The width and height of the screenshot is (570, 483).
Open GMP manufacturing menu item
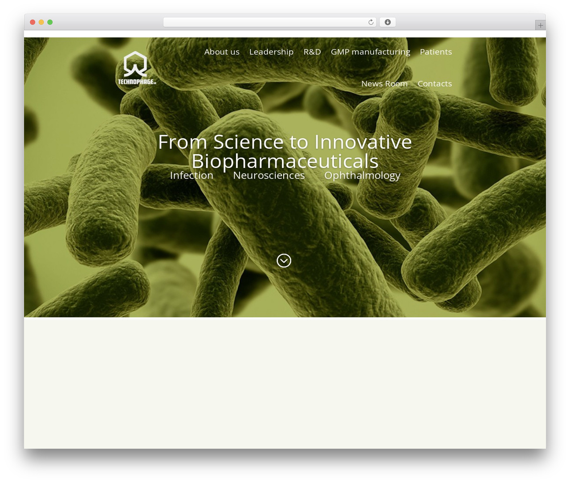tap(370, 52)
